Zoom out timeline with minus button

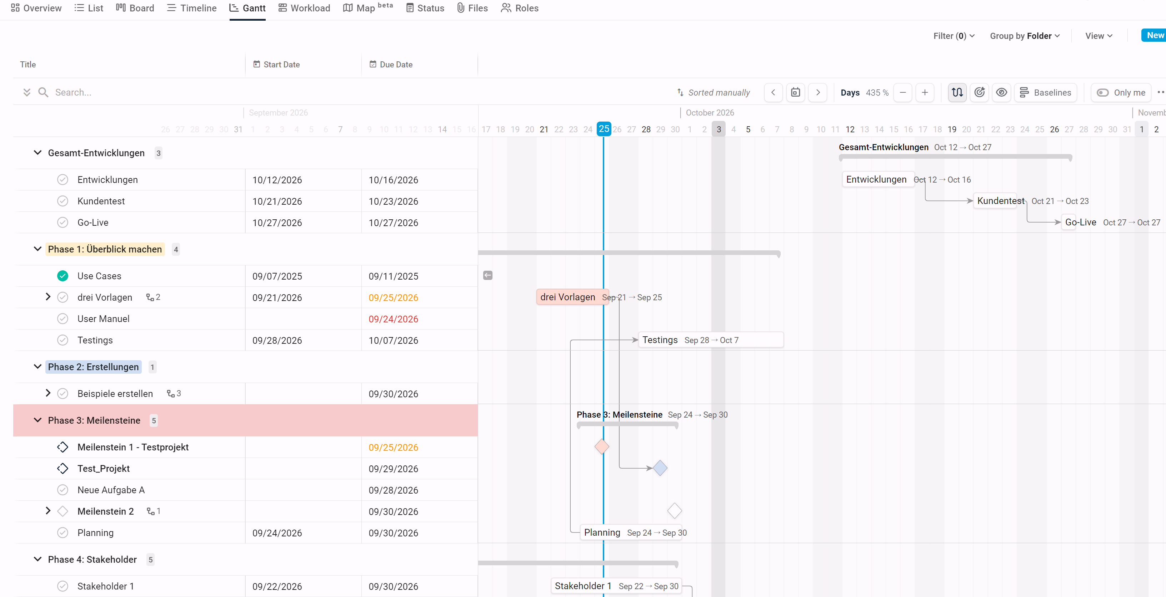click(902, 93)
